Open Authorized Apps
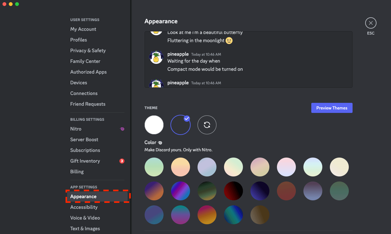 pyautogui.click(x=88, y=72)
